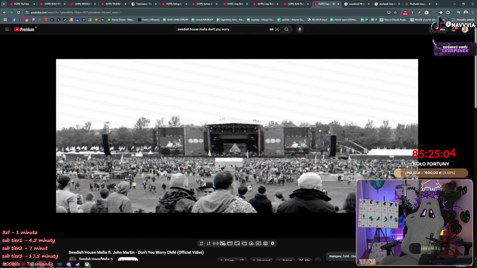Click the Swedish House Mafia channel name

(x=94, y=259)
